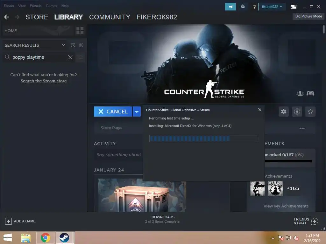
Task: Switch to the LIBRARY tab
Action: (x=69, y=17)
